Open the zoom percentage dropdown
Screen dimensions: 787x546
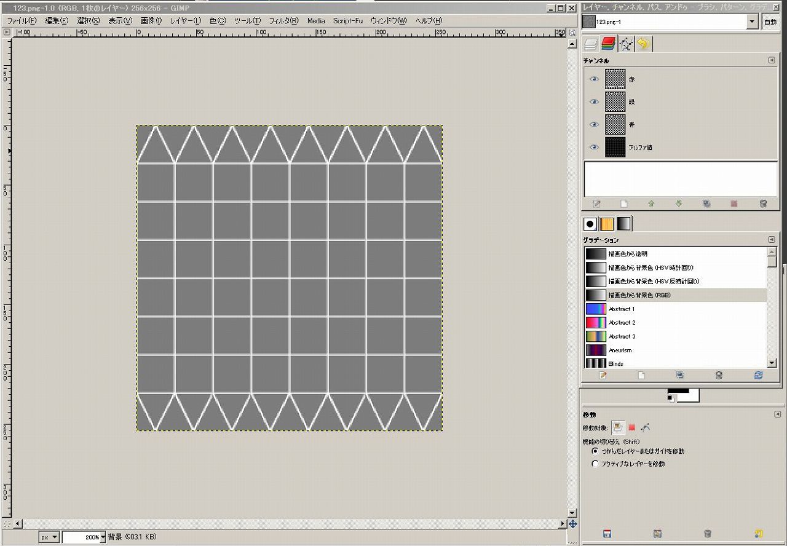103,537
